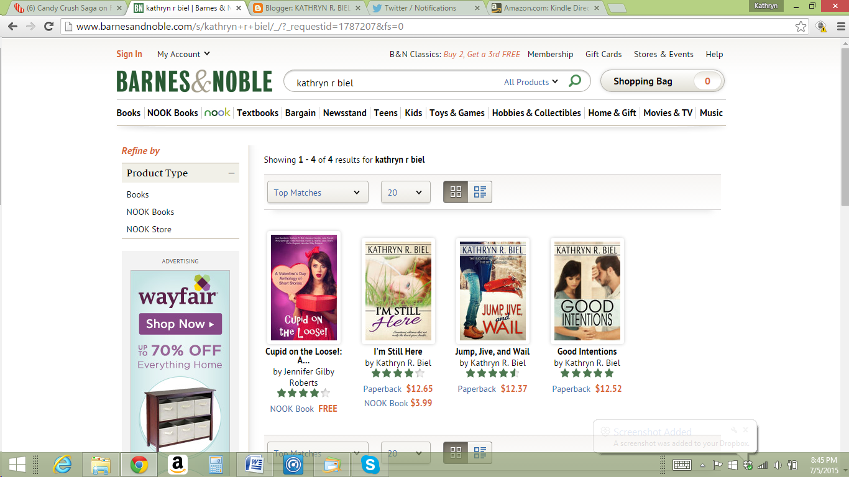Open File Explorer from taskbar

pos(101,465)
